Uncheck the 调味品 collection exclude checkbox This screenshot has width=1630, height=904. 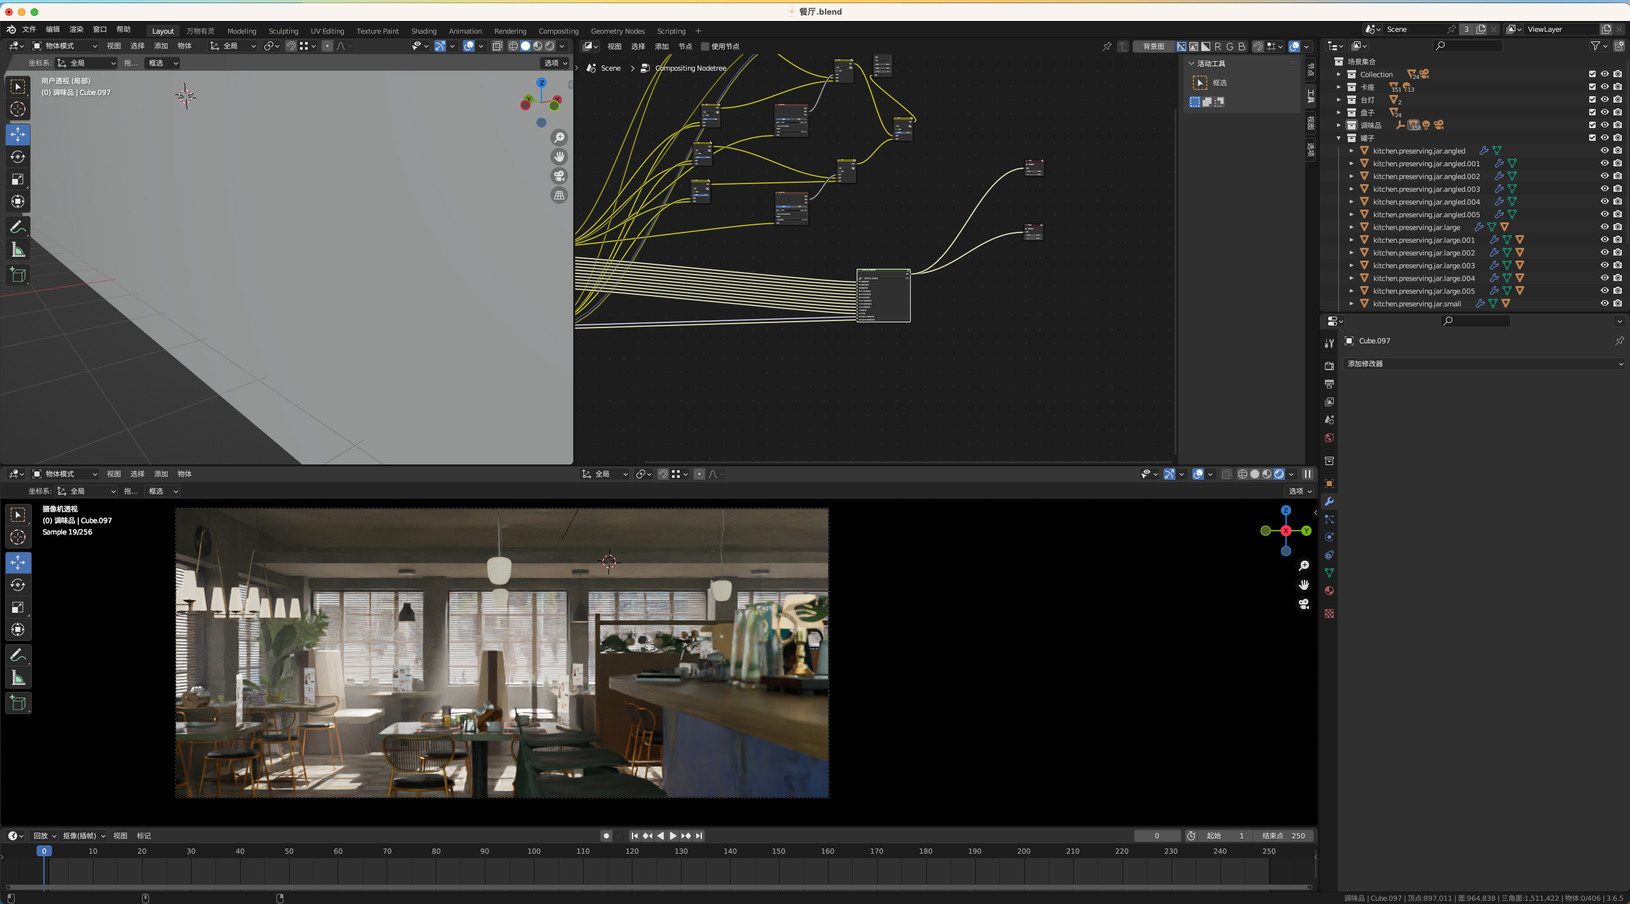pyautogui.click(x=1592, y=125)
